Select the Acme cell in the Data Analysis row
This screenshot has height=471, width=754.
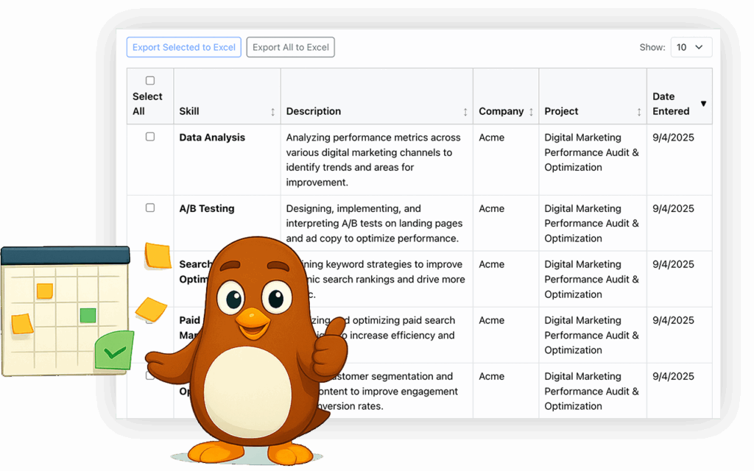(491, 137)
